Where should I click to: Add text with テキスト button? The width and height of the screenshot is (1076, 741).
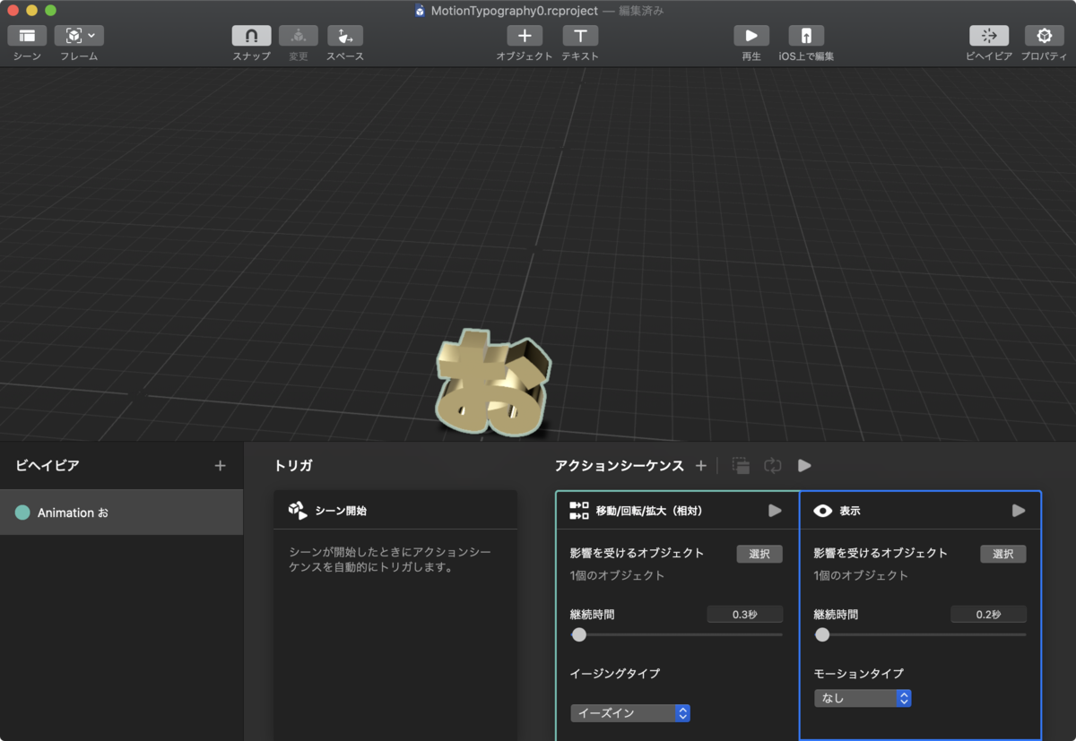tap(580, 36)
